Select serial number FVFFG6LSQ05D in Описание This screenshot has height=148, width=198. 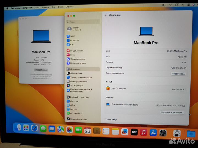pos(178,68)
